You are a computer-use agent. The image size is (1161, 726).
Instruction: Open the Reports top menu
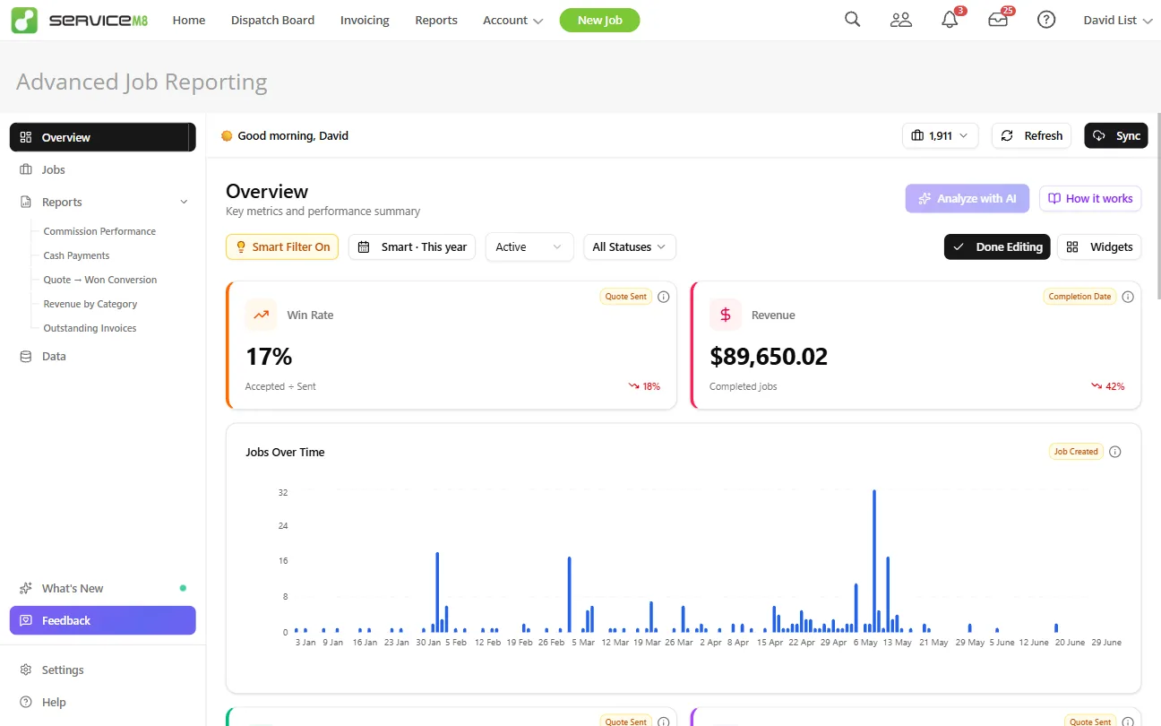(436, 20)
